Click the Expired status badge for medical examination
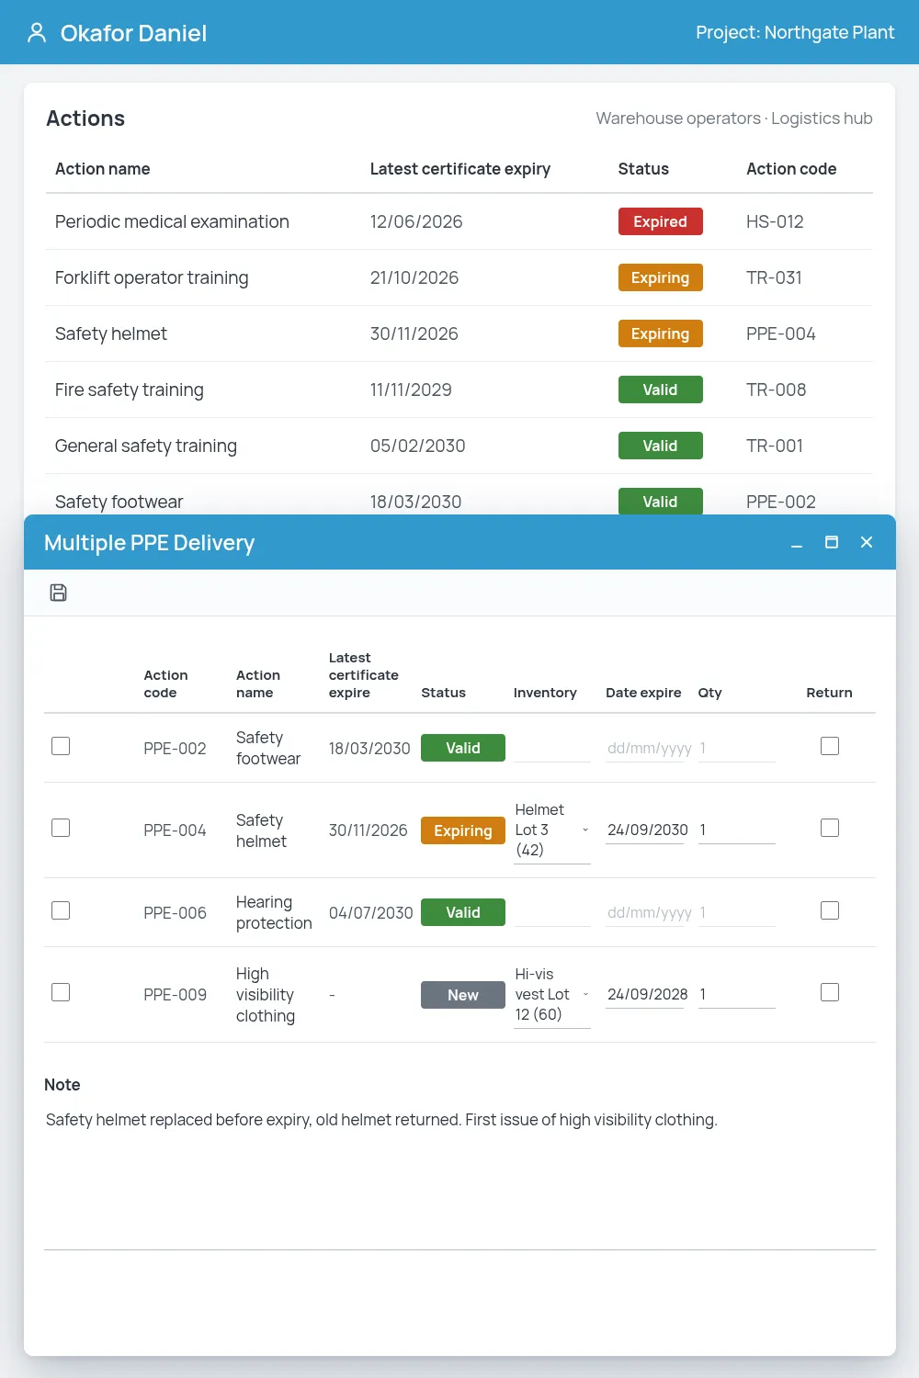Screen dimensions: 919x1378 pos(660,221)
